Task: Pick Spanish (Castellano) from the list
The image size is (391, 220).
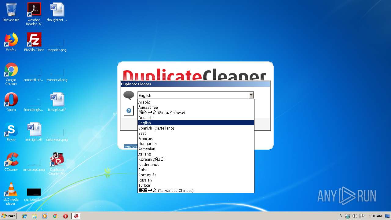Action: pyautogui.click(x=196, y=128)
